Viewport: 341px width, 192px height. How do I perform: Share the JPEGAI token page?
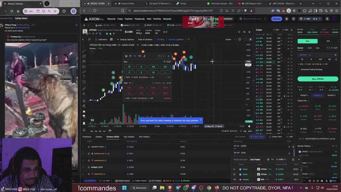pos(244,32)
